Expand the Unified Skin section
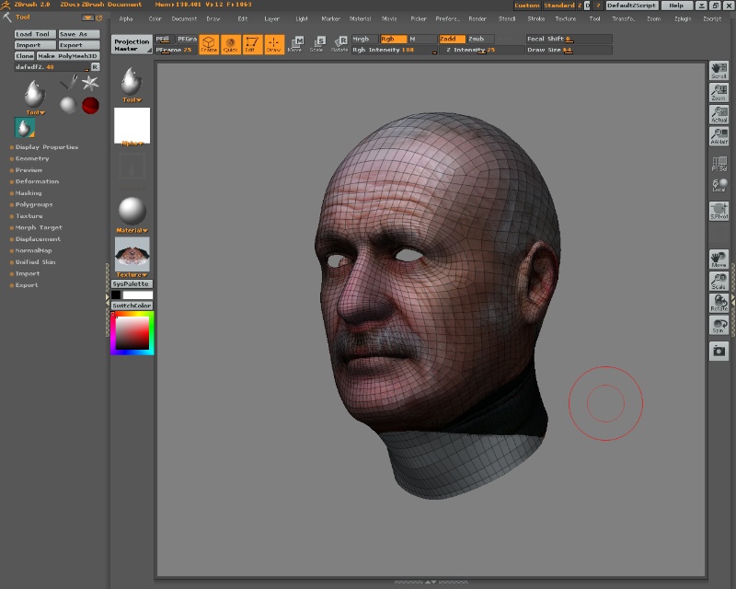The width and height of the screenshot is (736, 589). point(35,262)
